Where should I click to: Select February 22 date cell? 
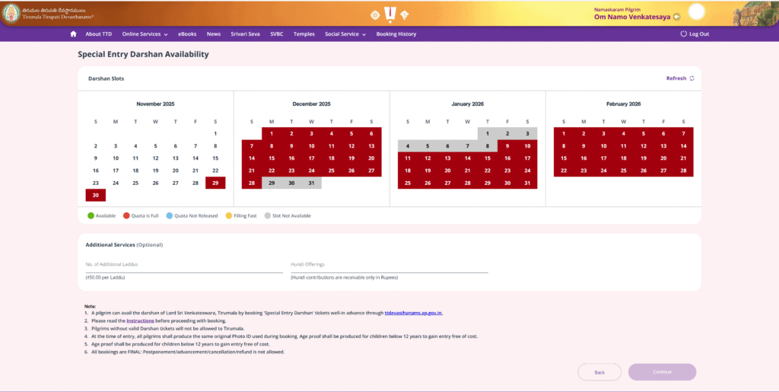[564, 171]
